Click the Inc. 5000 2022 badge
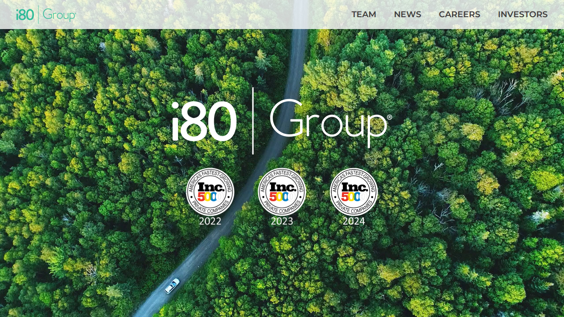Screen dimensions: 564x317 [210, 192]
